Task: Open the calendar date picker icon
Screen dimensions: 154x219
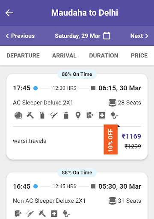Action: pos(107,36)
